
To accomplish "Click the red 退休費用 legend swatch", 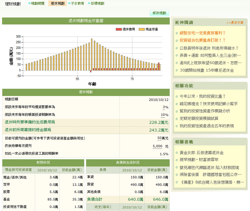I will tap(119, 29).
